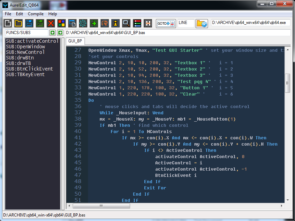295x221 pixels.
Task: Click the green floppy disk save-as icon
Action: coord(40,24)
